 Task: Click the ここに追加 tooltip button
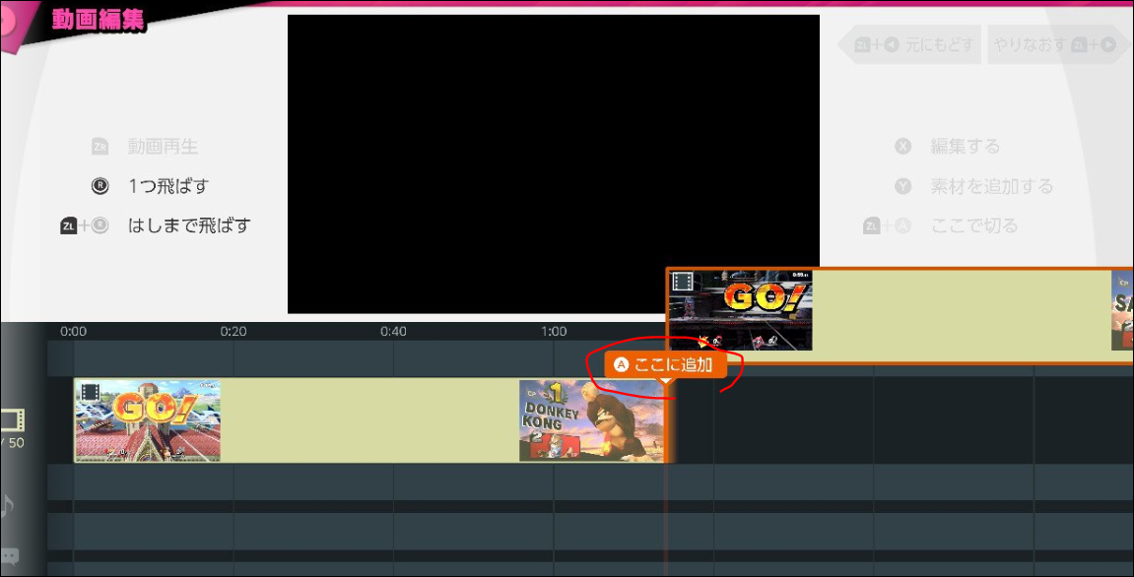(665, 365)
